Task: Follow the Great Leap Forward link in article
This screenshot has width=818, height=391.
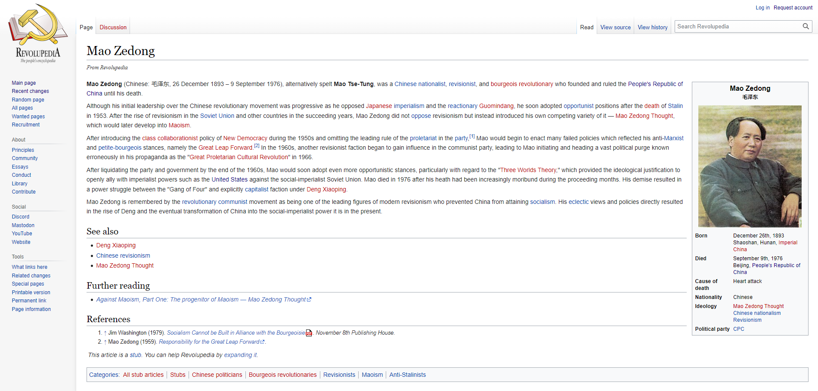Action: point(225,148)
